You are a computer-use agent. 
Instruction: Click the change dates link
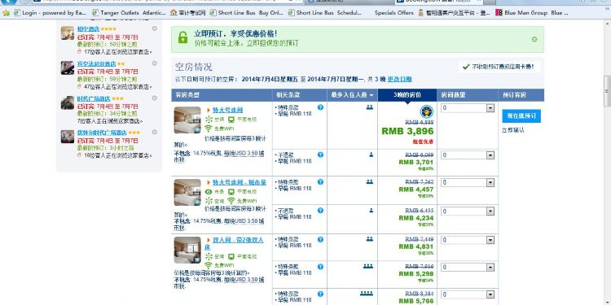coord(399,79)
